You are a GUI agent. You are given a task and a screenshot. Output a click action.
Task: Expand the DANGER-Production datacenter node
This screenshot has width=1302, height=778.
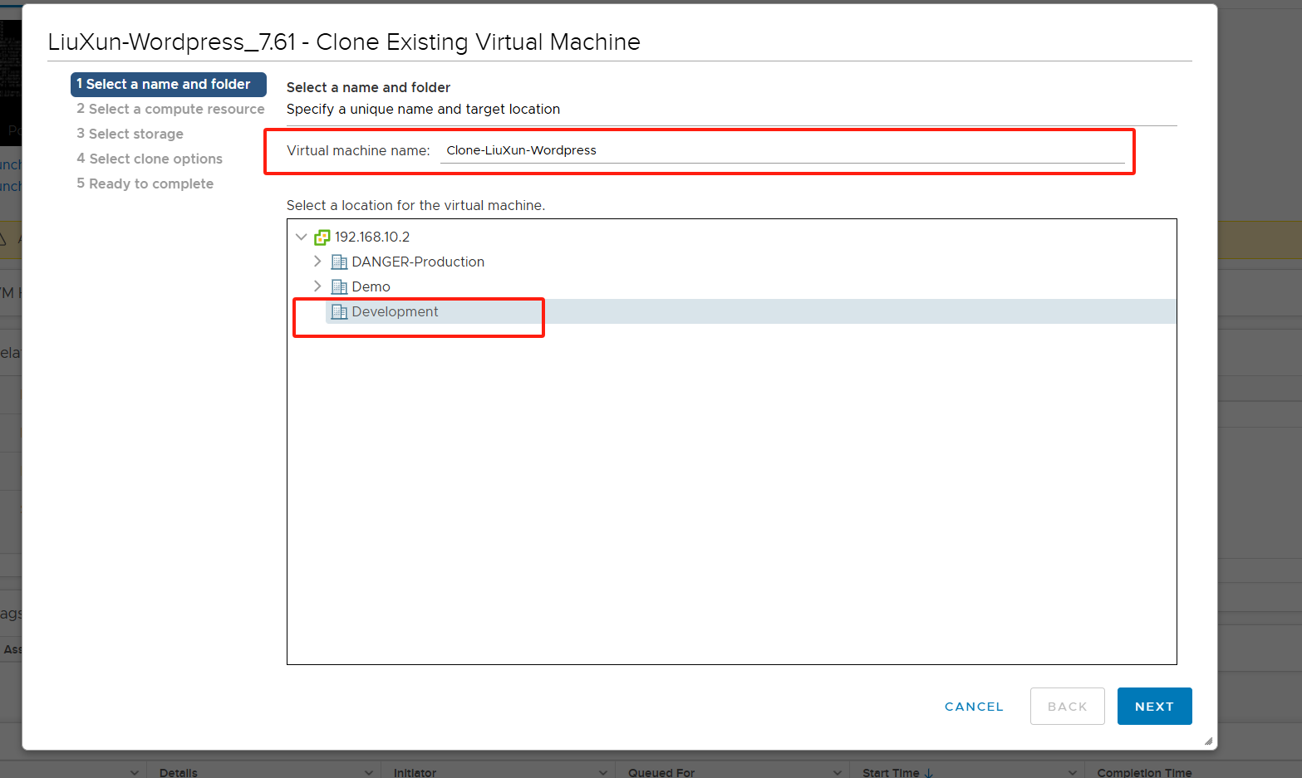pos(317,262)
